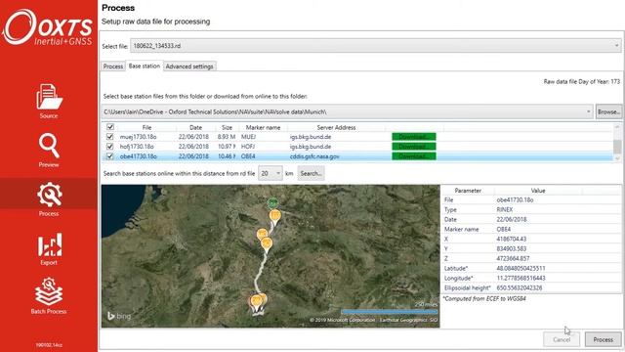Image resolution: width=625 pixels, height=352 pixels.
Task: Click the Value column header
Action: pos(538,191)
